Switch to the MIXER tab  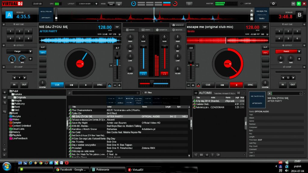[x=130, y=30]
